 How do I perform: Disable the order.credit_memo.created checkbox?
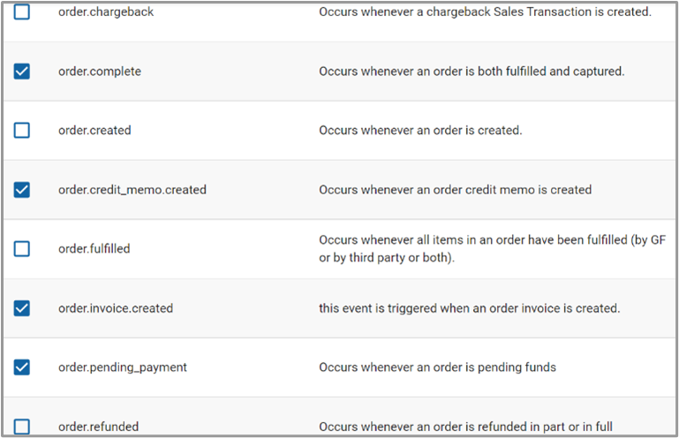[x=22, y=190]
